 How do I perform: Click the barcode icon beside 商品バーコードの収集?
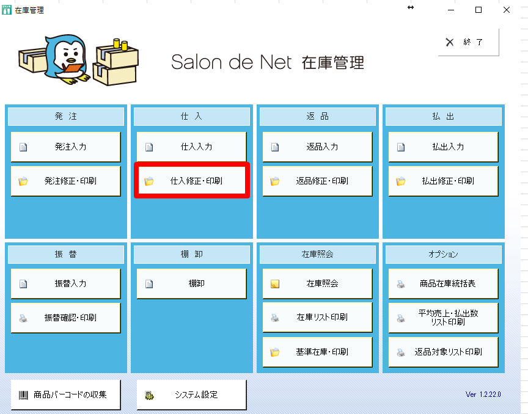[x=23, y=395]
